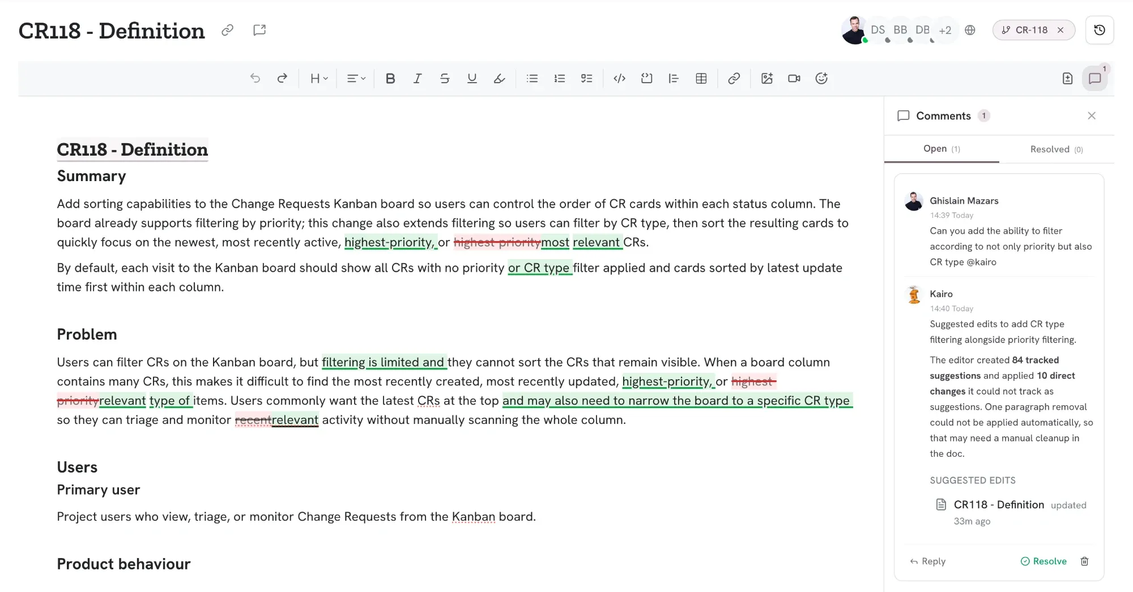Insert a task checklist
Screen dimensions: 1133x592
(587, 79)
